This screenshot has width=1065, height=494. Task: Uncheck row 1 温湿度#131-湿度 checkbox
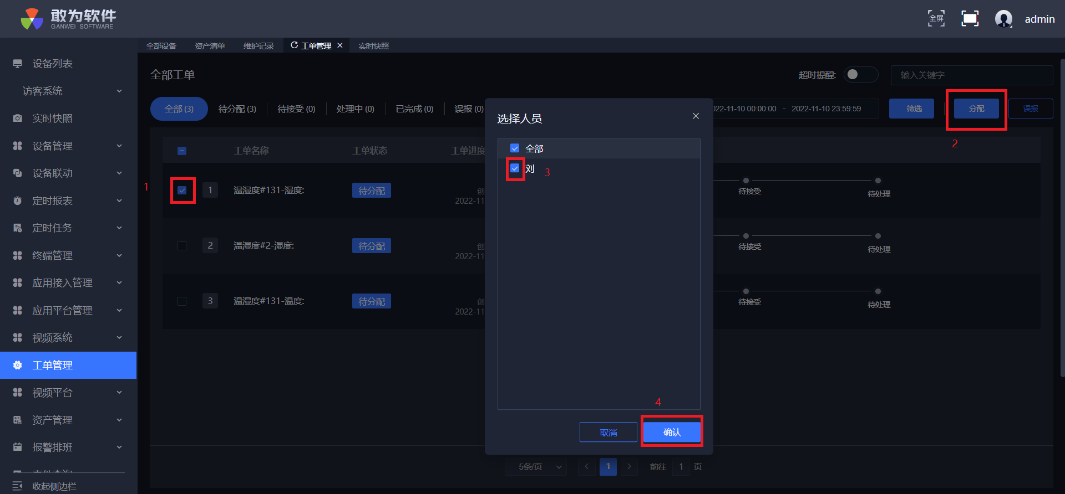click(182, 191)
